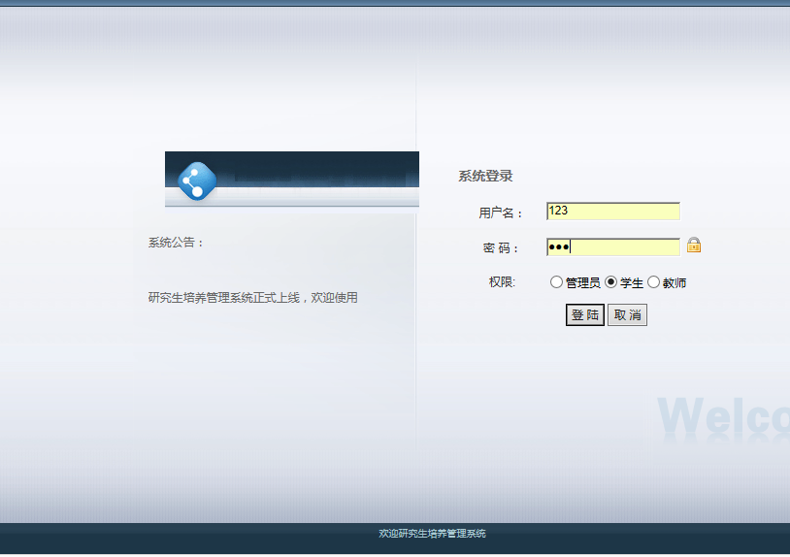The width and height of the screenshot is (790, 557).
Task: Click announcement 研究生培养管理系统正式上线，欢迎使用
Action: coord(253,298)
